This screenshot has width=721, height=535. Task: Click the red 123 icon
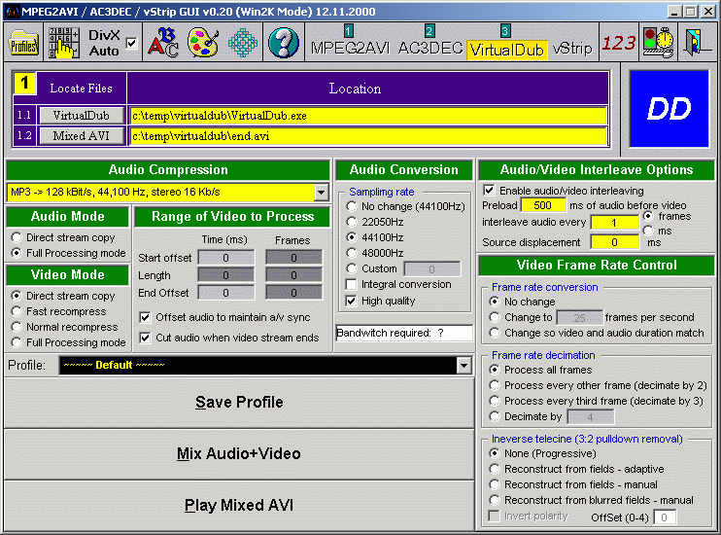(x=618, y=43)
